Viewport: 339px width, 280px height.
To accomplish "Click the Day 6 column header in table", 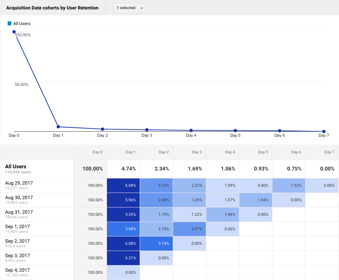I will [x=288, y=152].
